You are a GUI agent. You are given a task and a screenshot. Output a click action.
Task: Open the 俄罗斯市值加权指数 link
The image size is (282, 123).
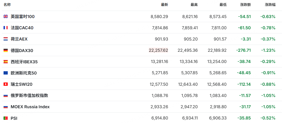click(29, 96)
